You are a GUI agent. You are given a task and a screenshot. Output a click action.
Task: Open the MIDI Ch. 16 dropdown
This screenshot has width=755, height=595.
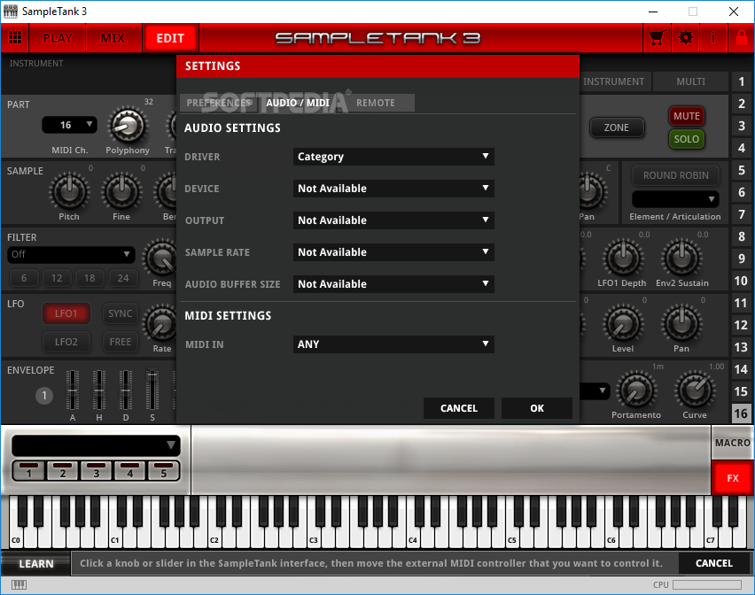(69, 125)
